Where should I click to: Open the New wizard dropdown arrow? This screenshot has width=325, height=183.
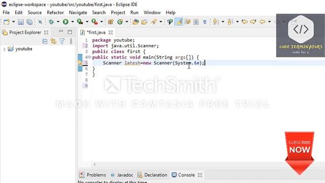pyautogui.click(x=14, y=22)
